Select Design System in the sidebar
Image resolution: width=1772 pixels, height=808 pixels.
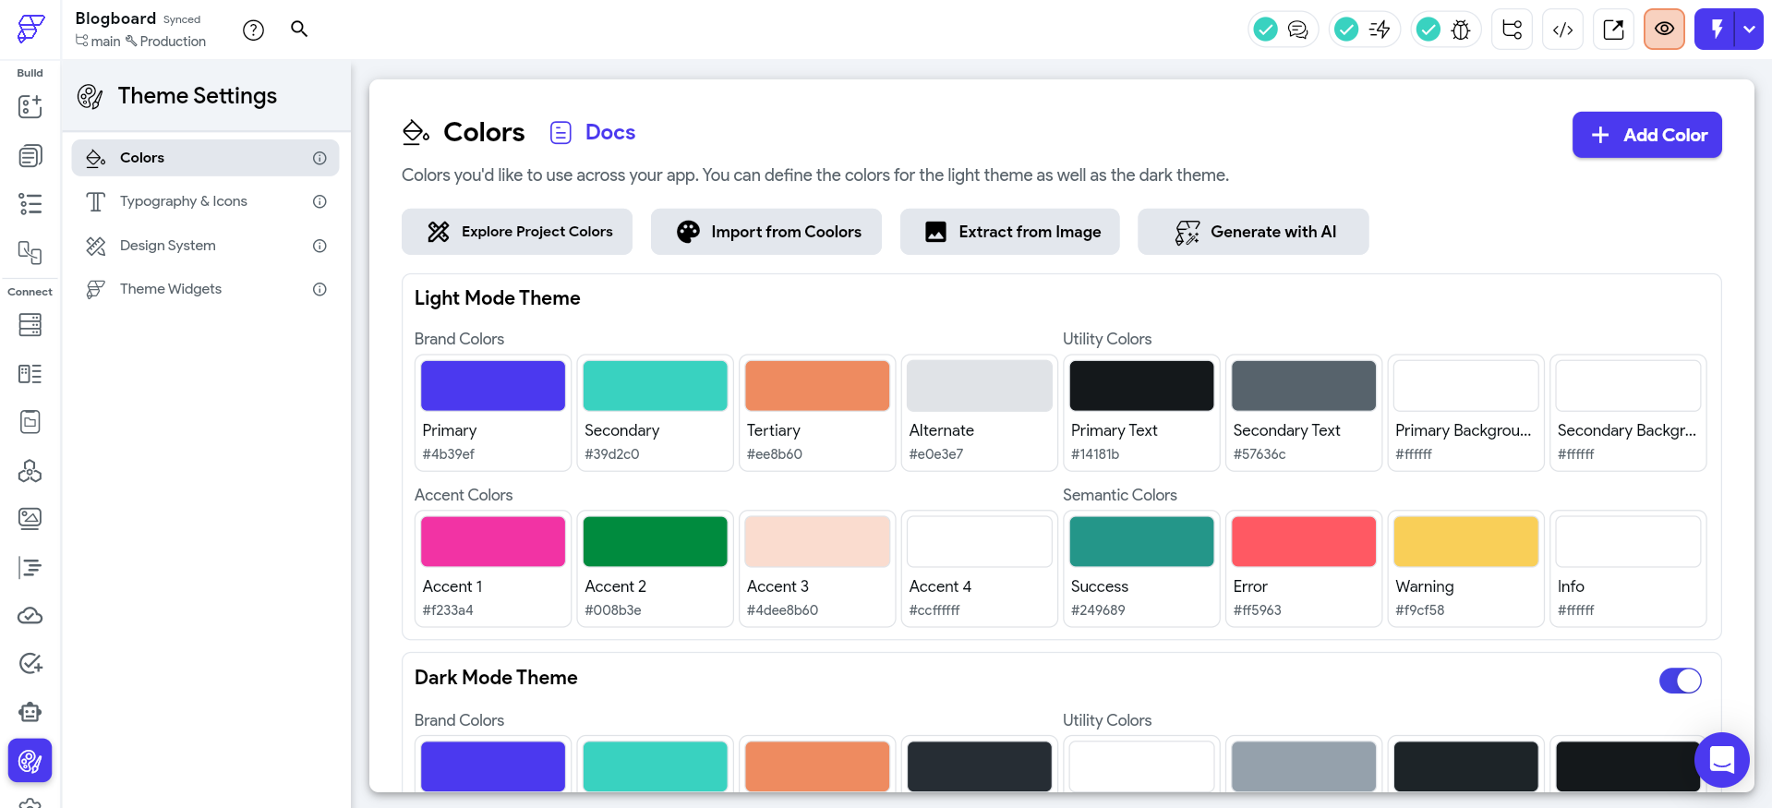coord(168,246)
